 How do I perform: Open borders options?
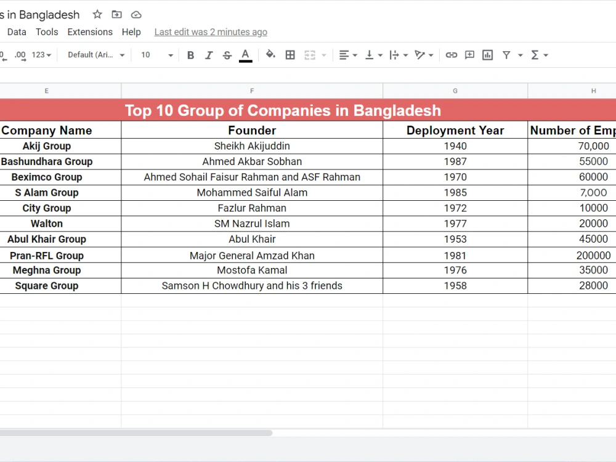pyautogui.click(x=290, y=55)
